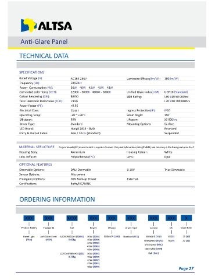
Task: Click the blue Driver Type code box
Action: (x=131, y=218)
